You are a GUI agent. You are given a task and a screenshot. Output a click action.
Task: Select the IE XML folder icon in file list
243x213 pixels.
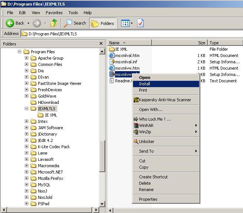111,49
